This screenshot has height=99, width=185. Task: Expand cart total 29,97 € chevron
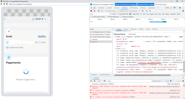click(45, 19)
